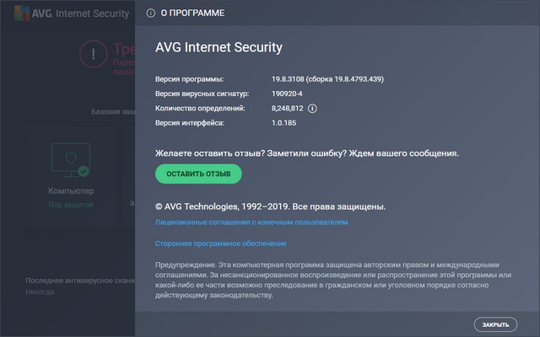Click the Под защитой status text
Screen dimensions: 540x337
coord(71,204)
